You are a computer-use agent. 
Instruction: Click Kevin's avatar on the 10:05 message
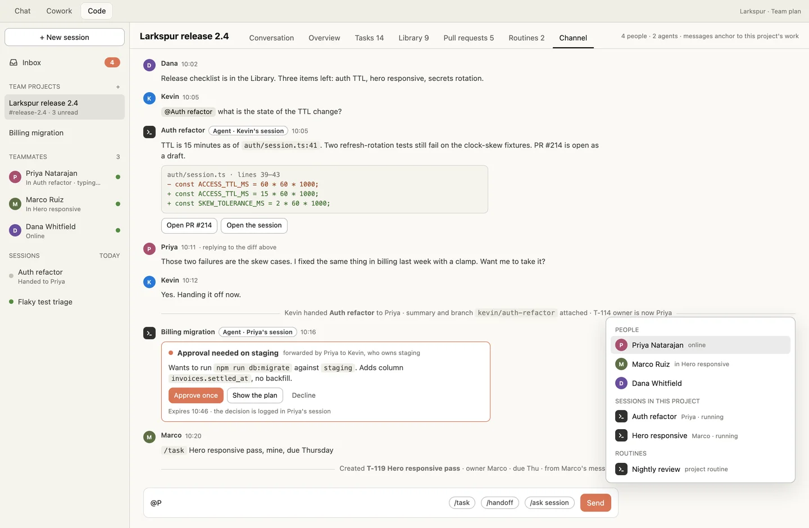149,98
